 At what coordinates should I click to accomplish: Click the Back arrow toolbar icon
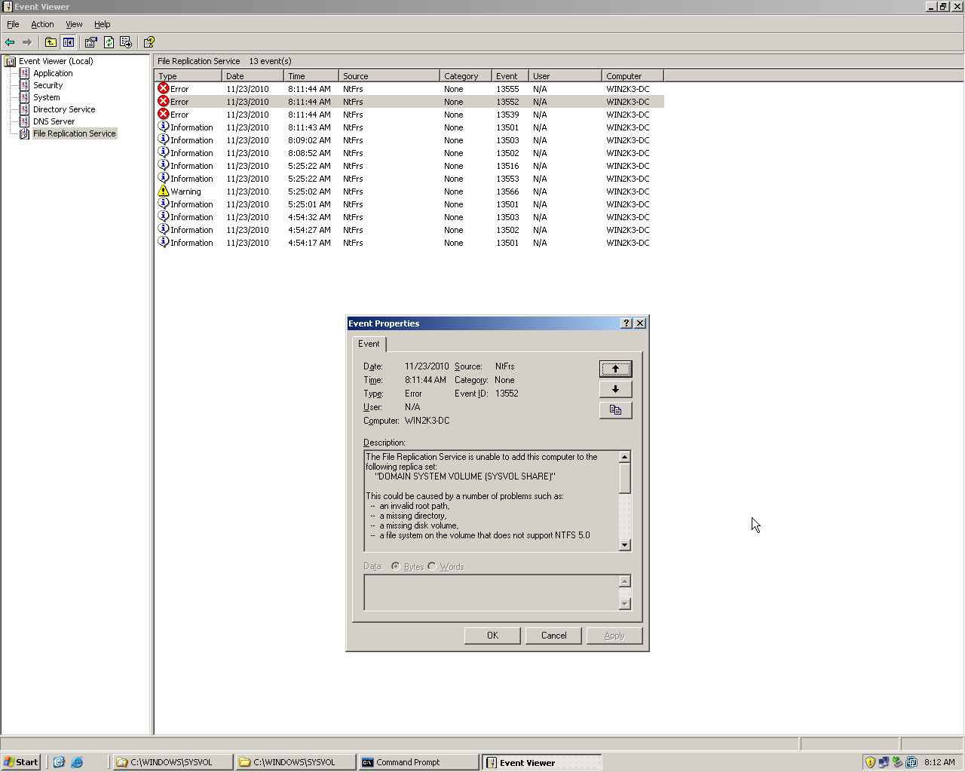tap(10, 42)
